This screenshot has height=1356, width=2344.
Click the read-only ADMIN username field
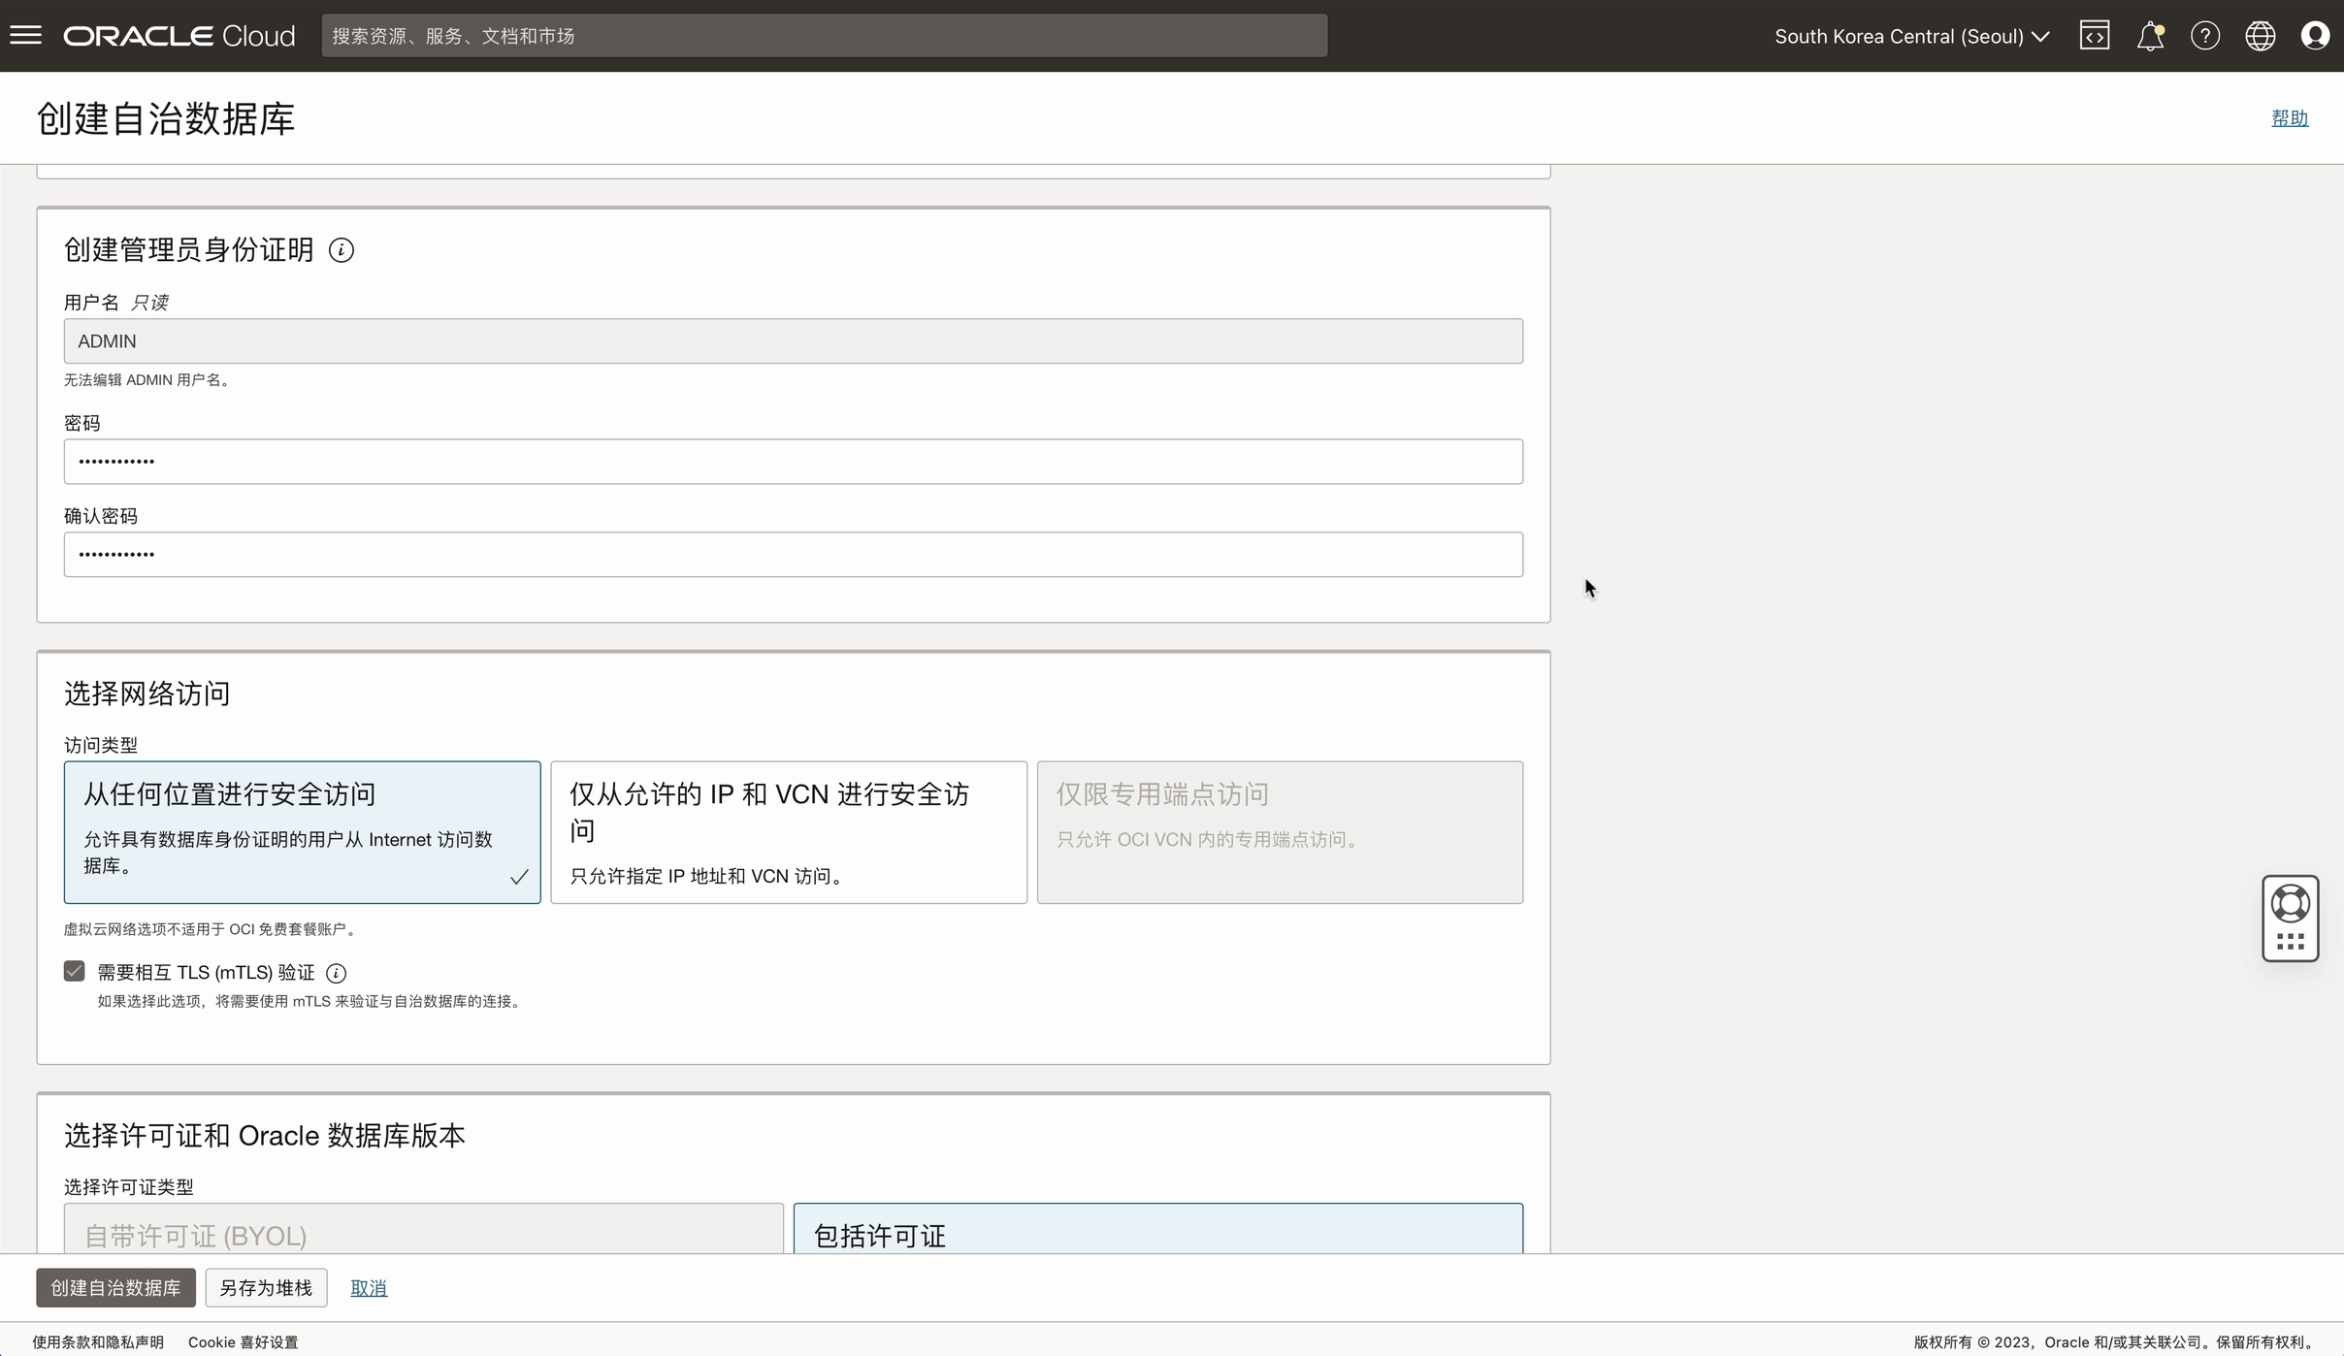coord(794,341)
